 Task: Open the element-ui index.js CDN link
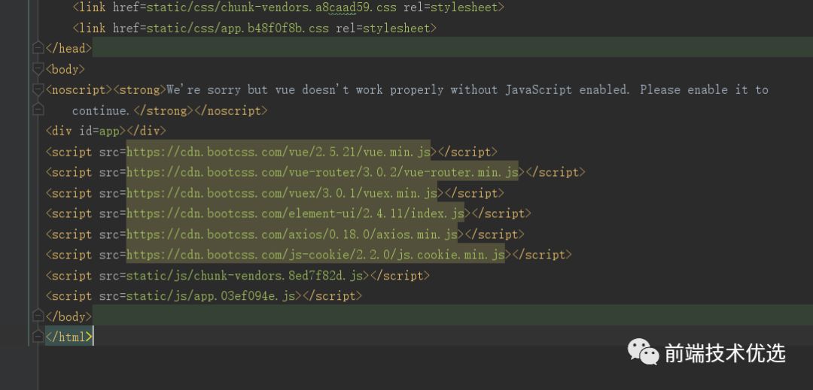296,213
